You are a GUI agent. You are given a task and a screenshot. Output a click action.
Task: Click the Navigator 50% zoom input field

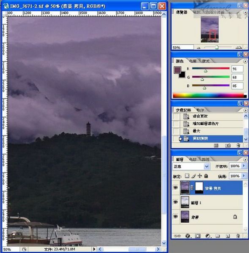click(183, 47)
